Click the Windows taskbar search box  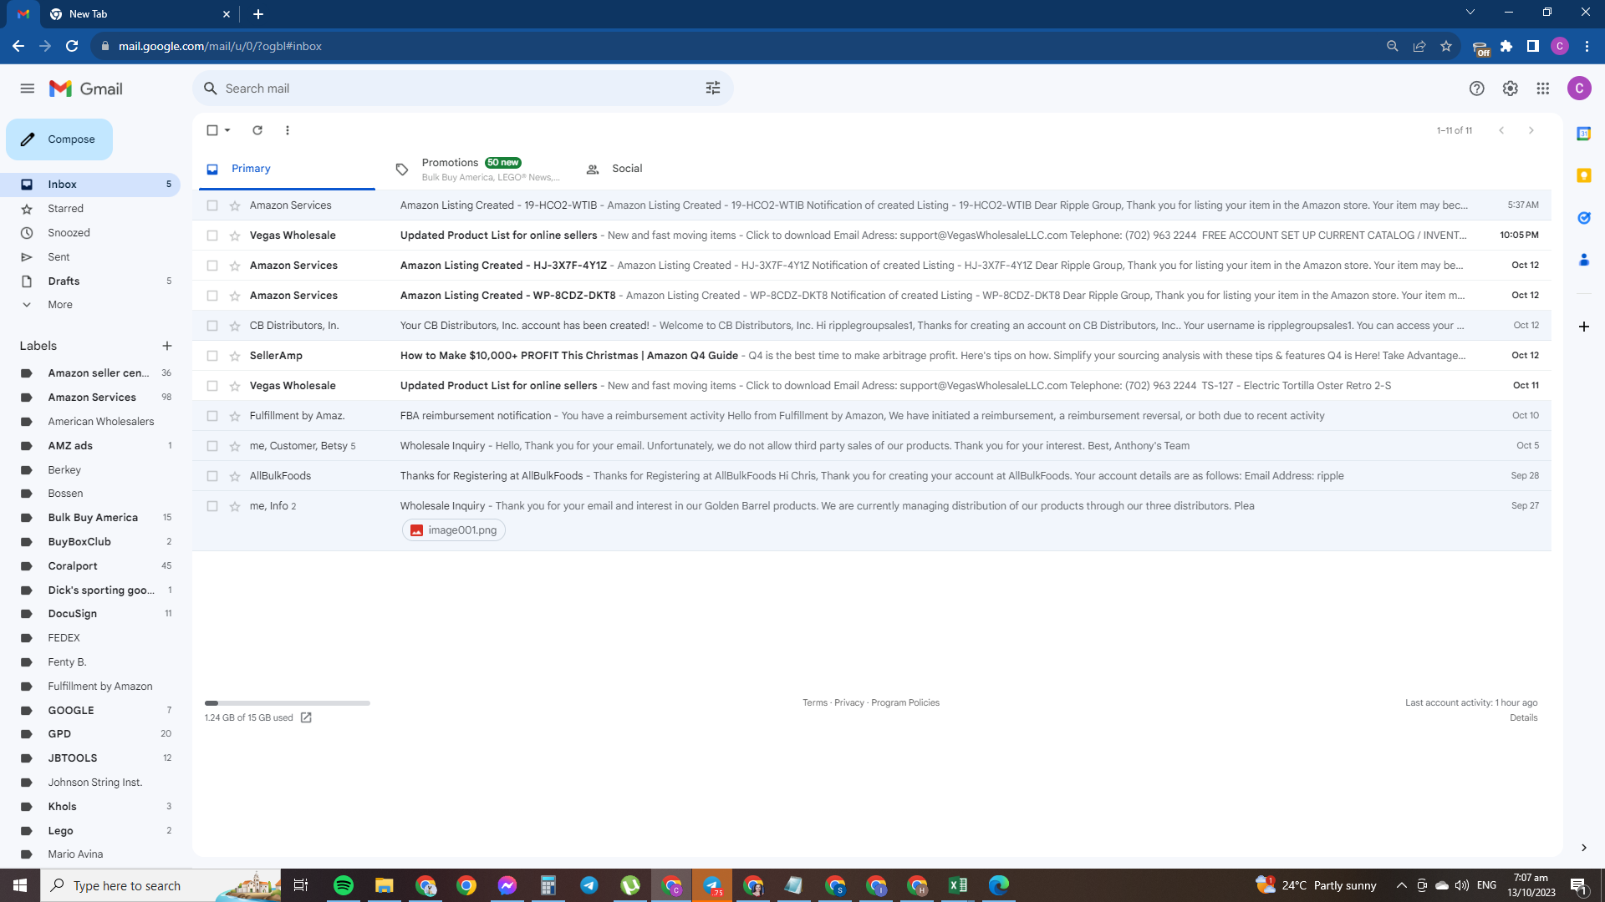pos(160,885)
